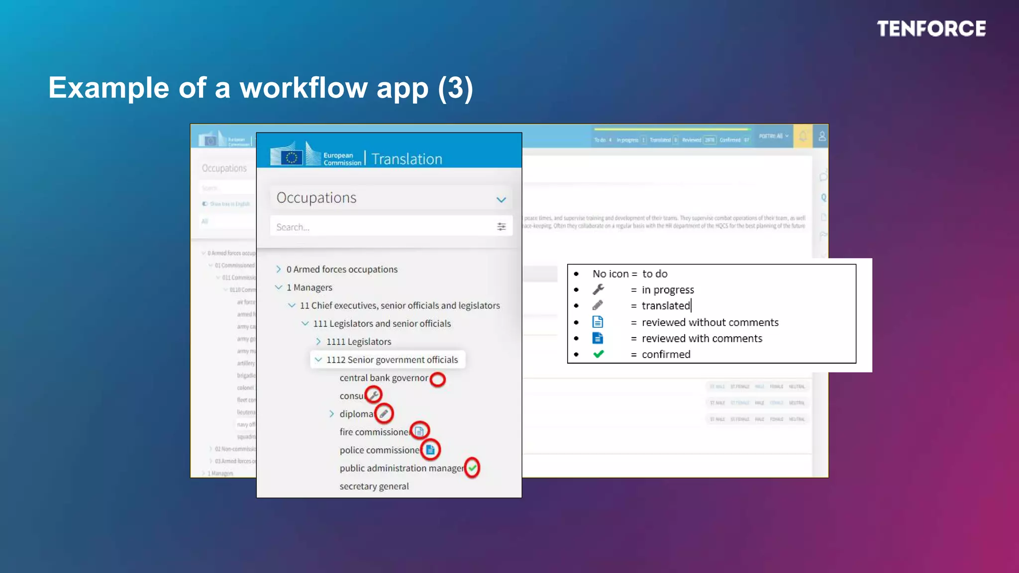Select the Reviewed status filter
1019x573 pixels.
tap(692, 140)
